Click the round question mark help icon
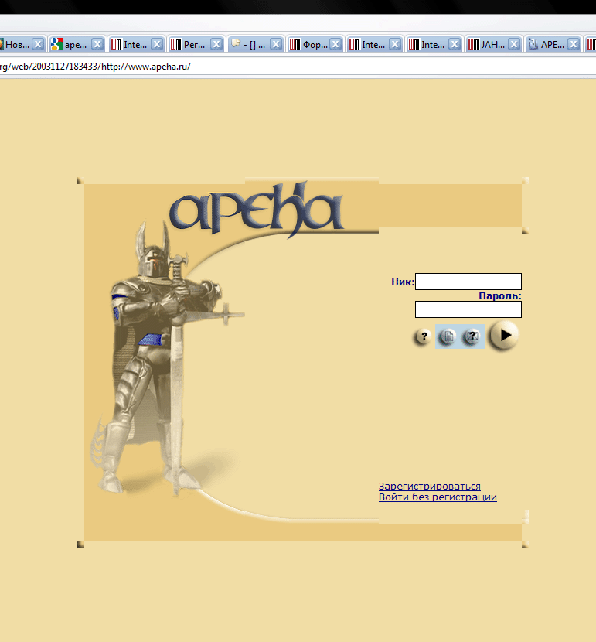 point(424,336)
